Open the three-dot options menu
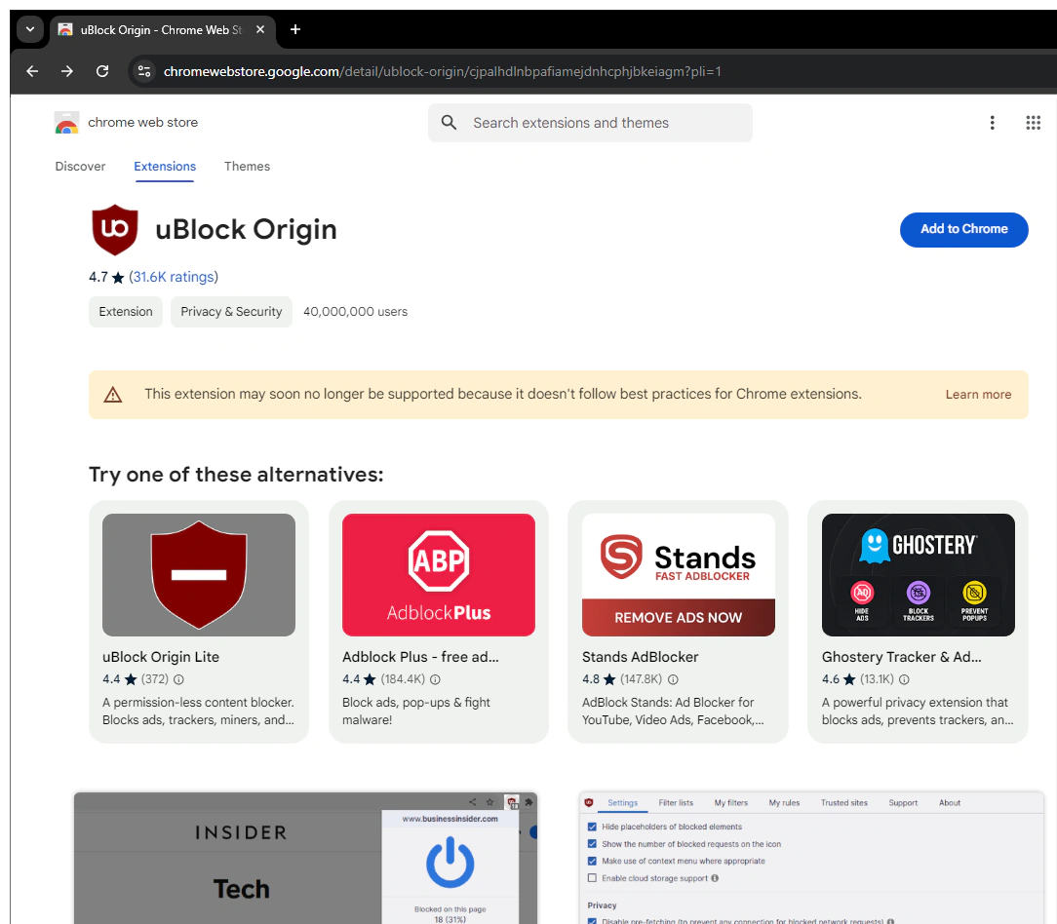The height and width of the screenshot is (924, 1057). point(992,122)
